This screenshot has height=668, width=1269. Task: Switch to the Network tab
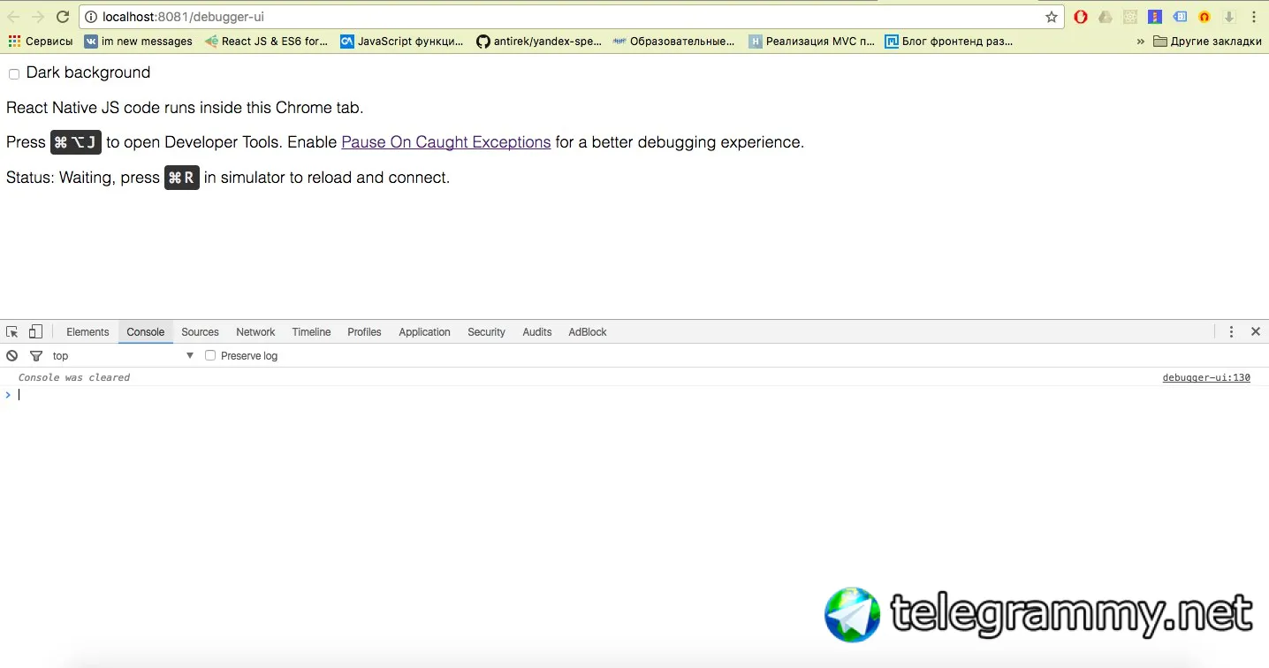click(x=256, y=332)
